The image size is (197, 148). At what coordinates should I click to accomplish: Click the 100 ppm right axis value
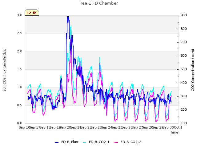coord(184,123)
